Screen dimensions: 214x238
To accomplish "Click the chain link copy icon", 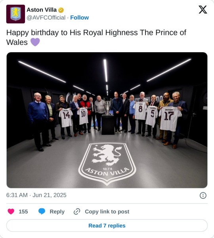I will tap(77, 211).
